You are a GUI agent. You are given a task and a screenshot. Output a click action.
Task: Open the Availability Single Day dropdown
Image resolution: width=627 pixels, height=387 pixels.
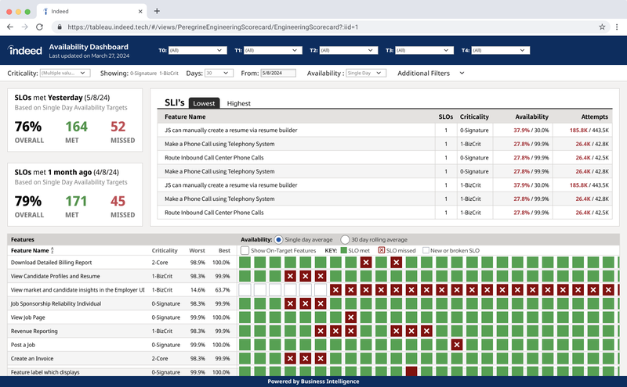click(366, 73)
